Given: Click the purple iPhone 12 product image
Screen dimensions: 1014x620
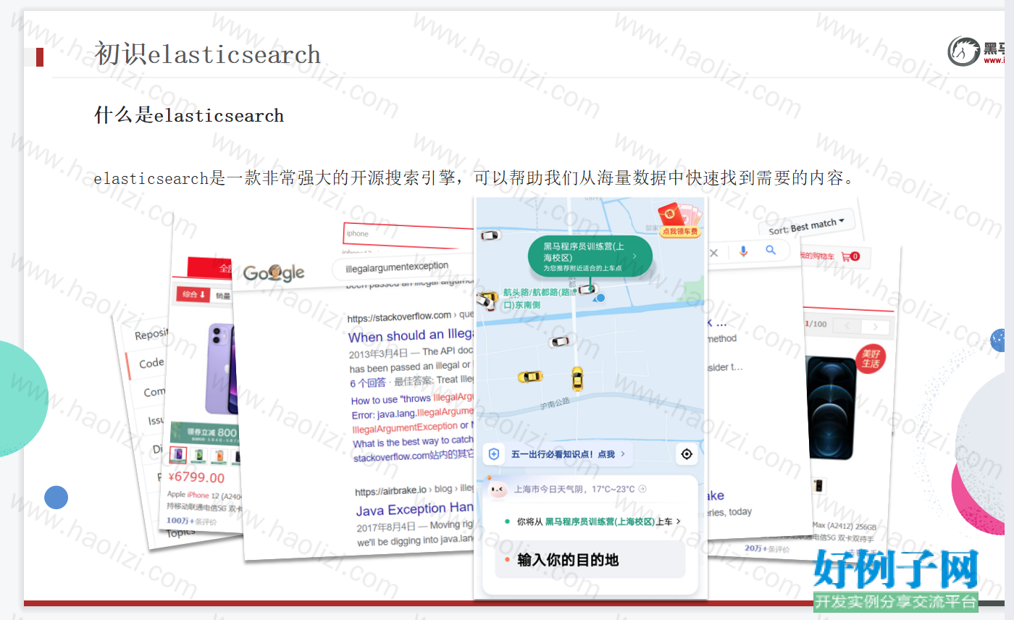Looking at the screenshot, I should [222, 368].
